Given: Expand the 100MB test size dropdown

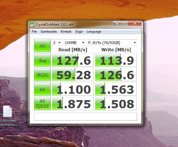Looking at the screenshot, I should 74,43.
